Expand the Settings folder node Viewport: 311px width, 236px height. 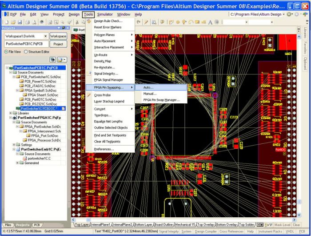pos(14,145)
